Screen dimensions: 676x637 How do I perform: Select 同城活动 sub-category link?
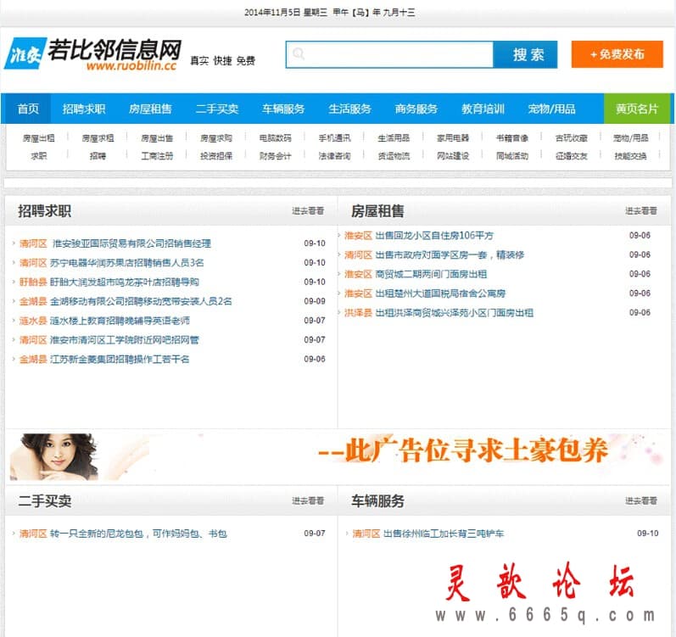point(511,155)
